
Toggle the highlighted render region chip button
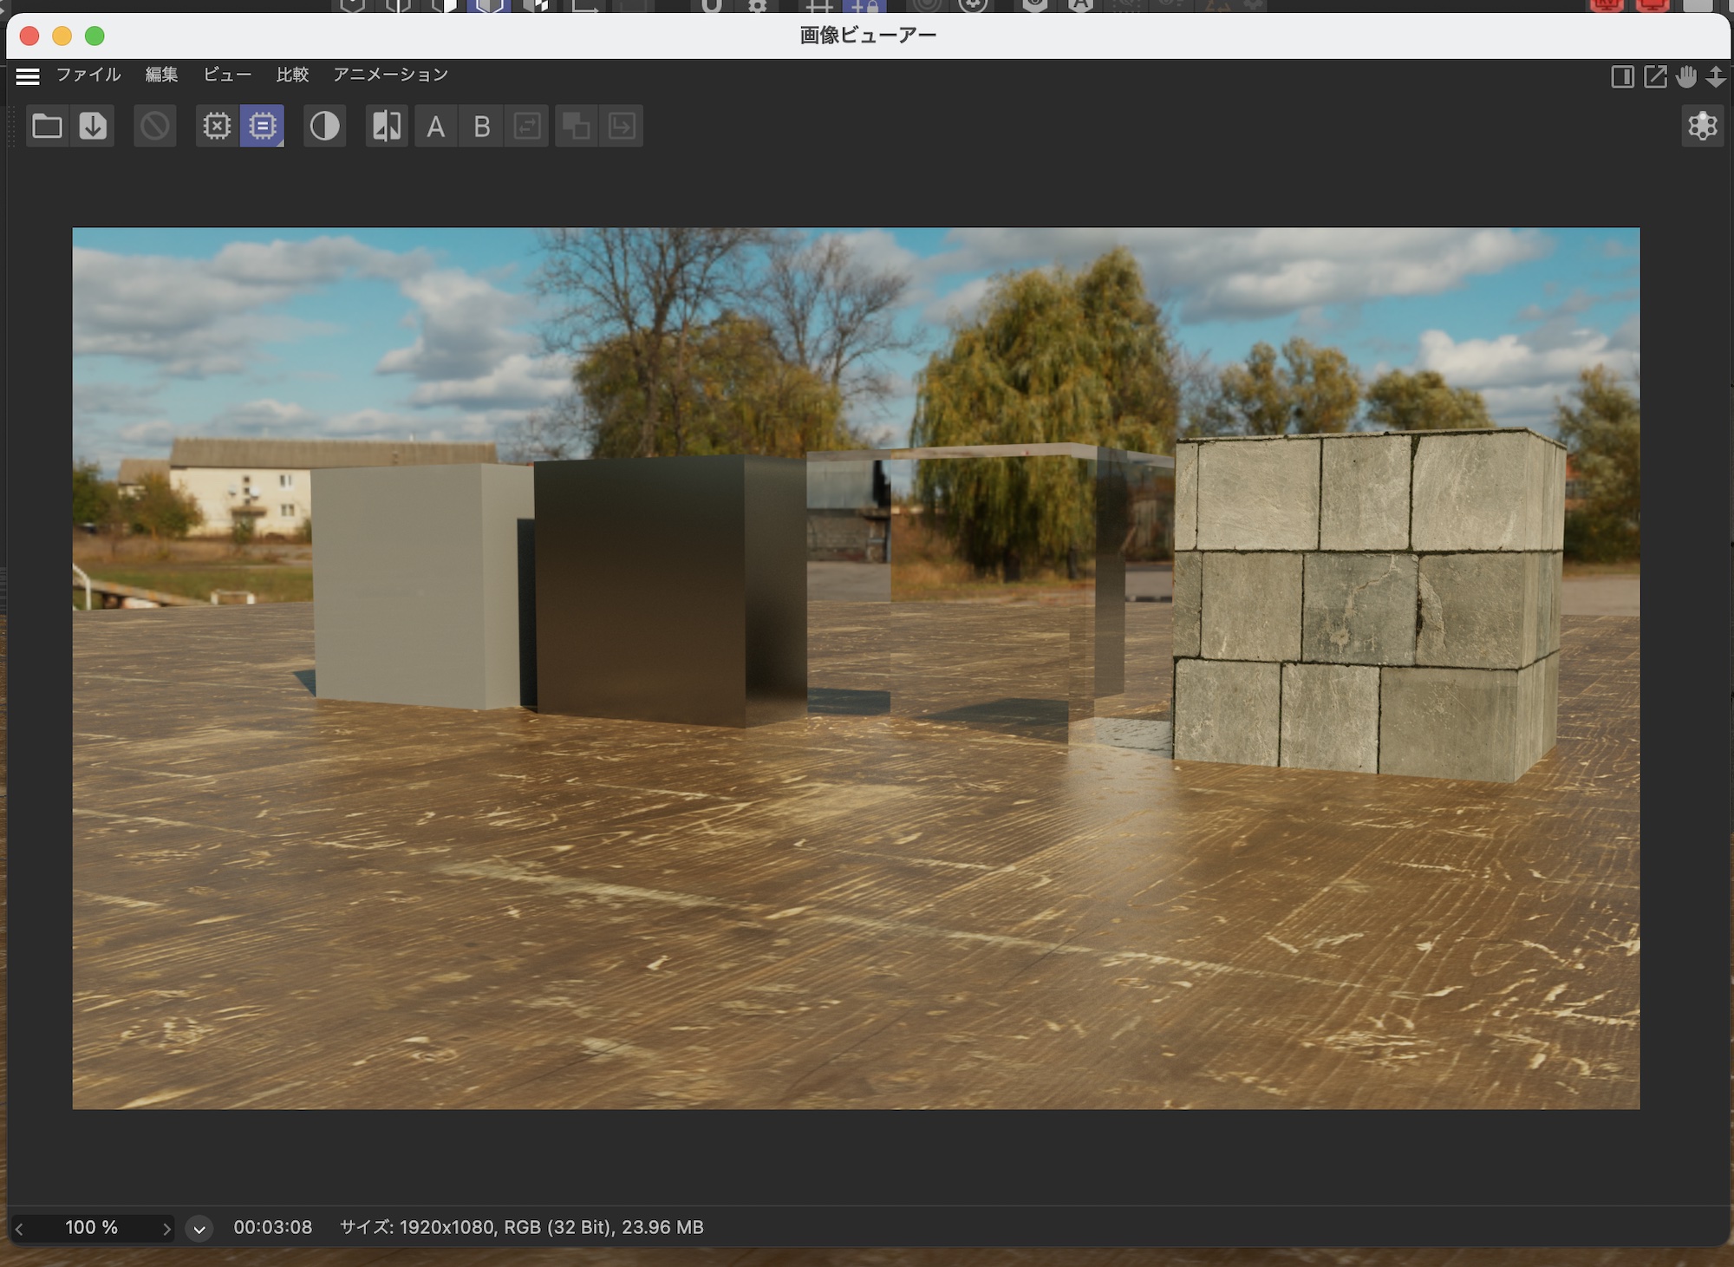262,127
